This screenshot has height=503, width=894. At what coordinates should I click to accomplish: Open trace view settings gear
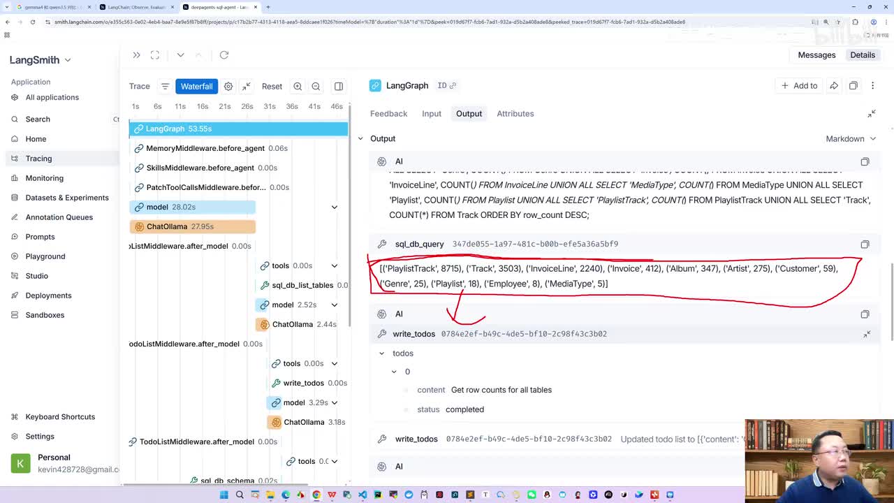(228, 87)
